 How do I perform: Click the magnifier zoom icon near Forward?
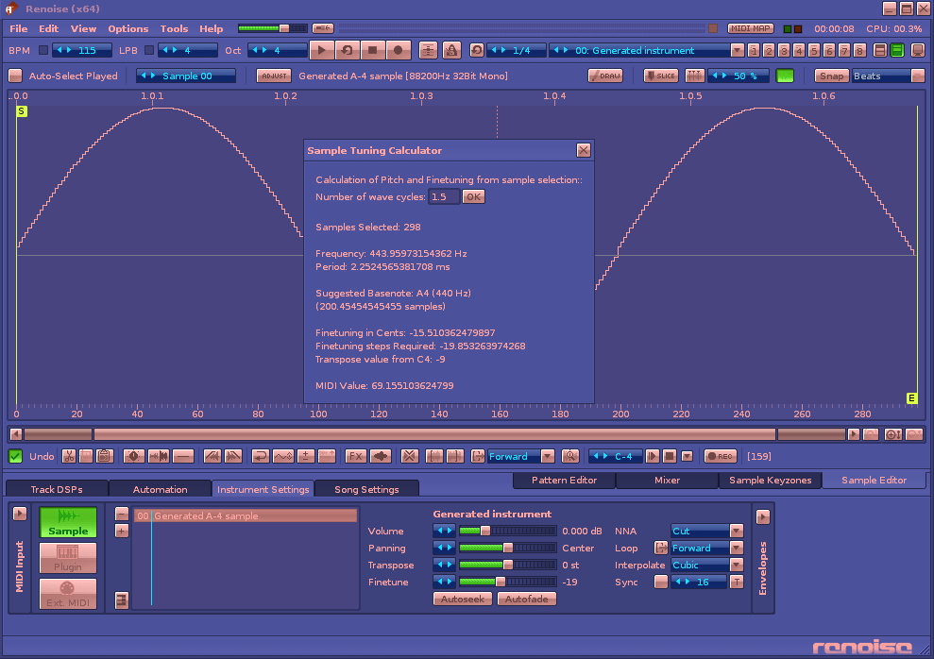tap(570, 457)
